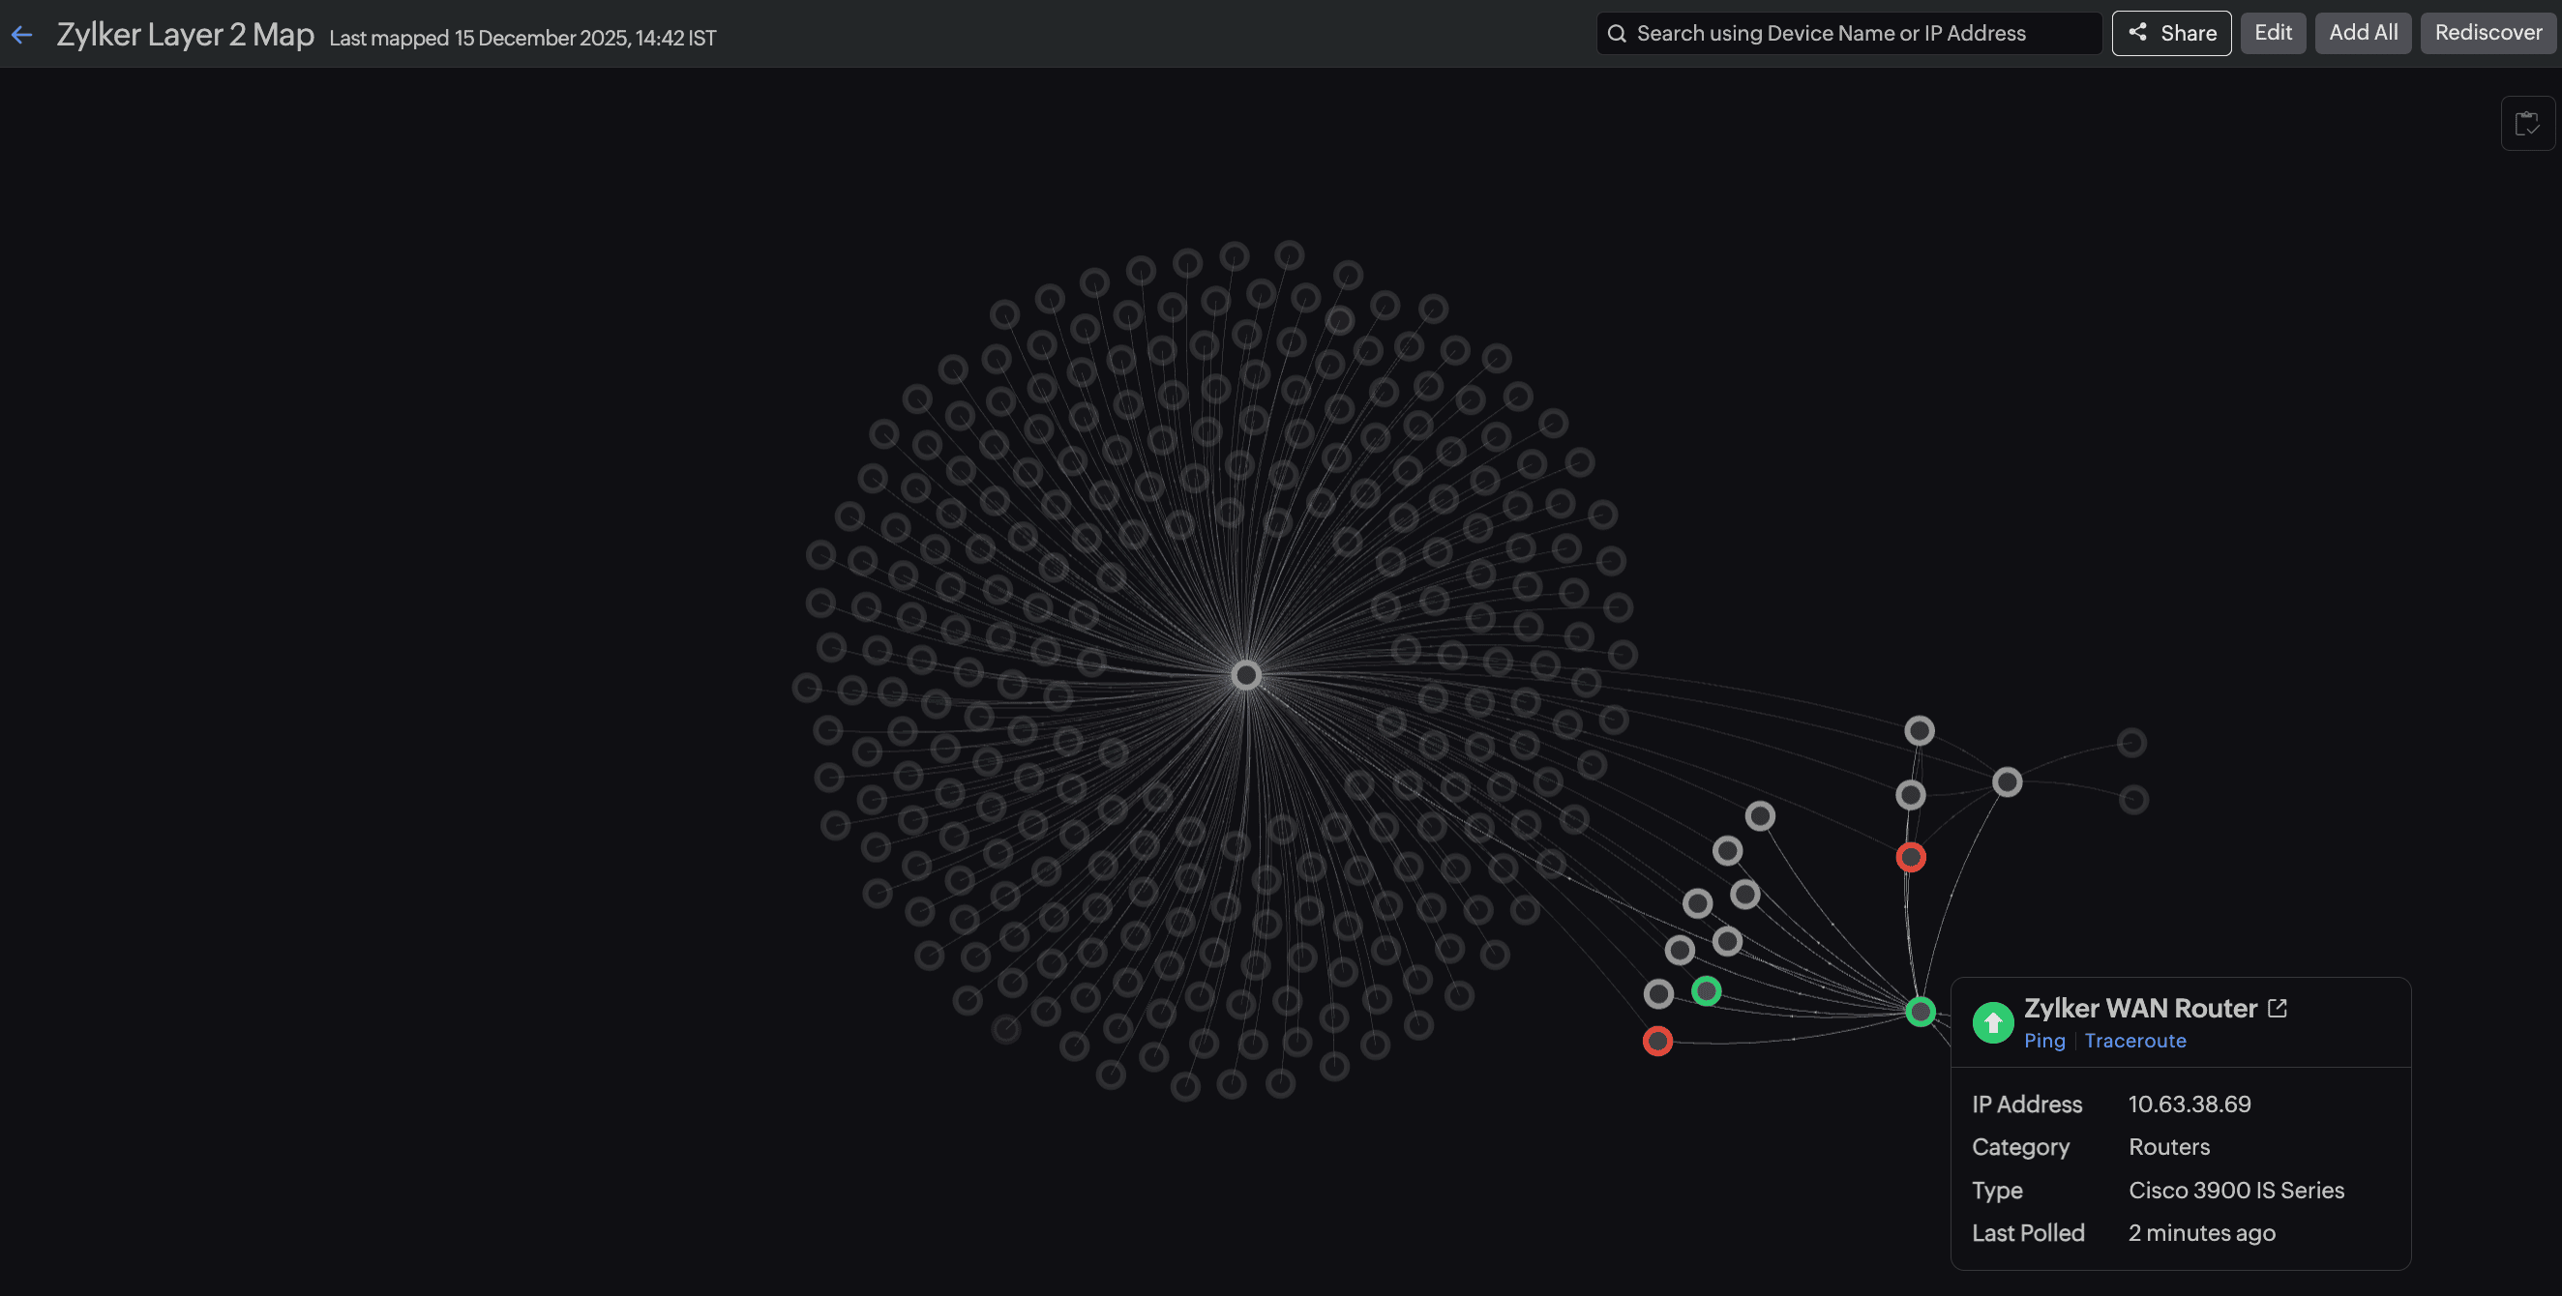Click the green up status icon

click(1992, 1021)
